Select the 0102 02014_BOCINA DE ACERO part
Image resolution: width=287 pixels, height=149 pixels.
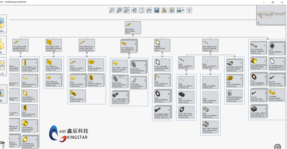tap(234, 65)
